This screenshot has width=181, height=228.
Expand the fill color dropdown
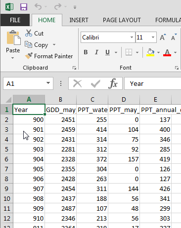(159, 52)
